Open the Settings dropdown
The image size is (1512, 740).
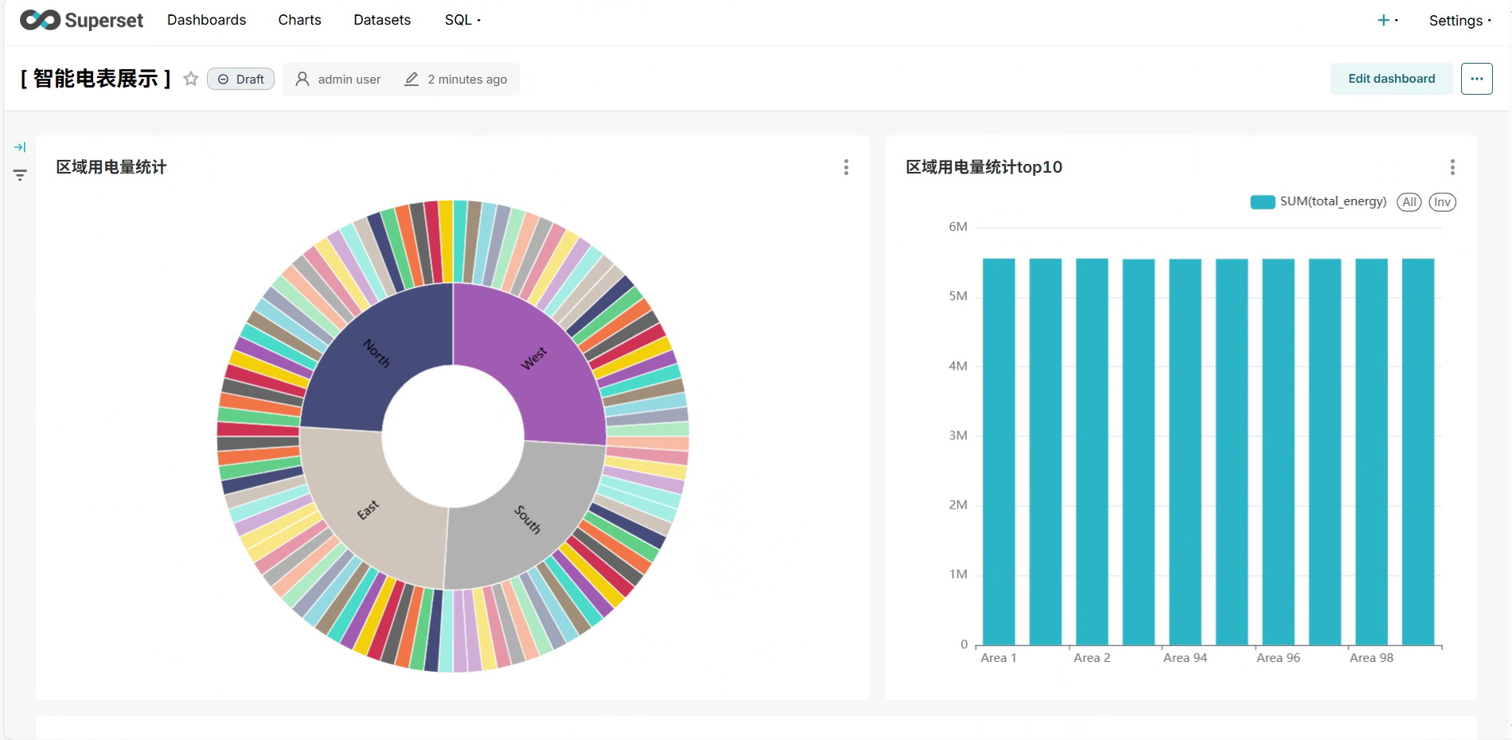tap(1459, 21)
